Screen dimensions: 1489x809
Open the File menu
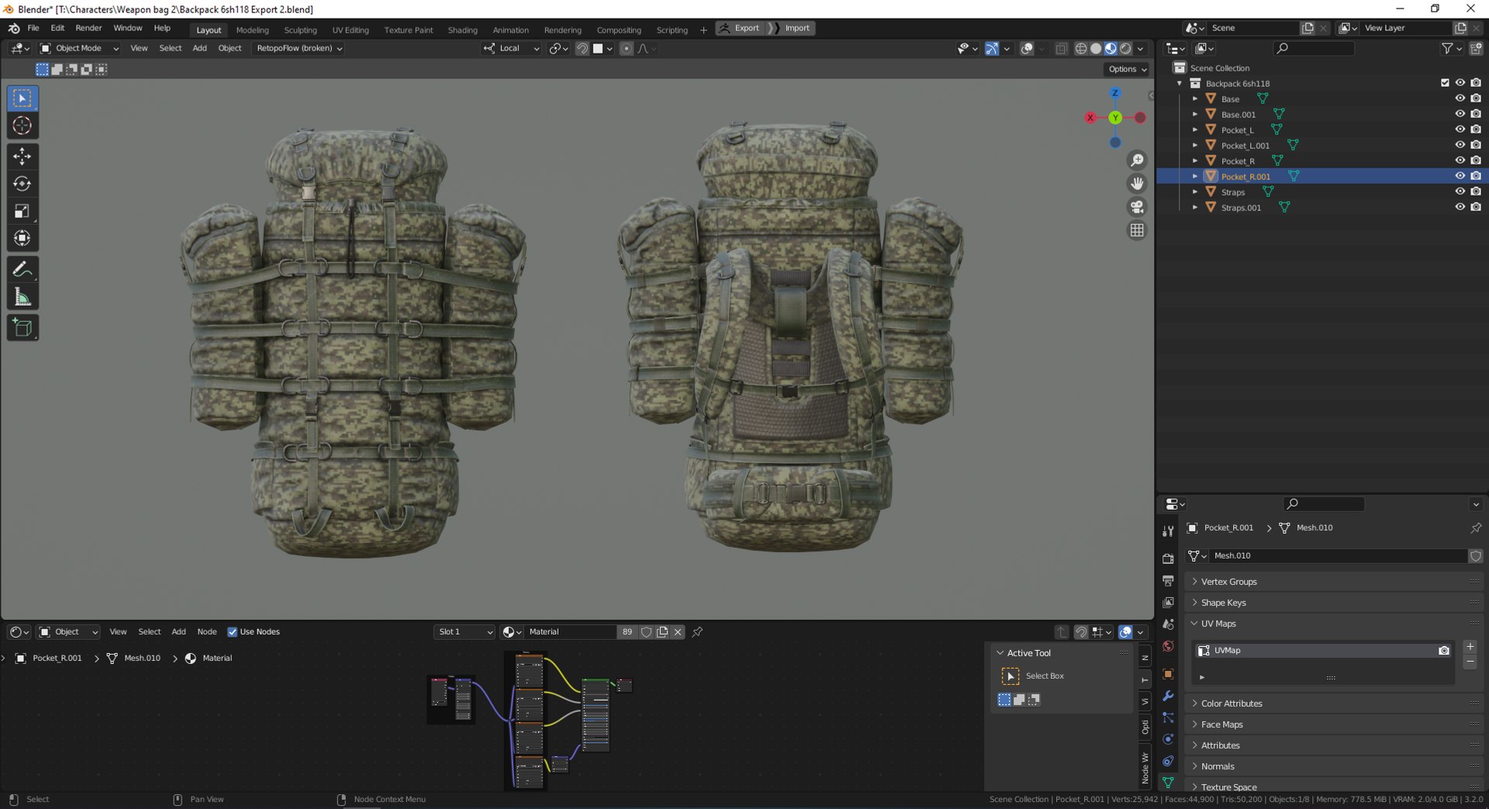point(33,28)
